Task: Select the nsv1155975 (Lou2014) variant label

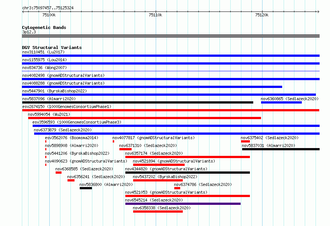Action: point(44,60)
